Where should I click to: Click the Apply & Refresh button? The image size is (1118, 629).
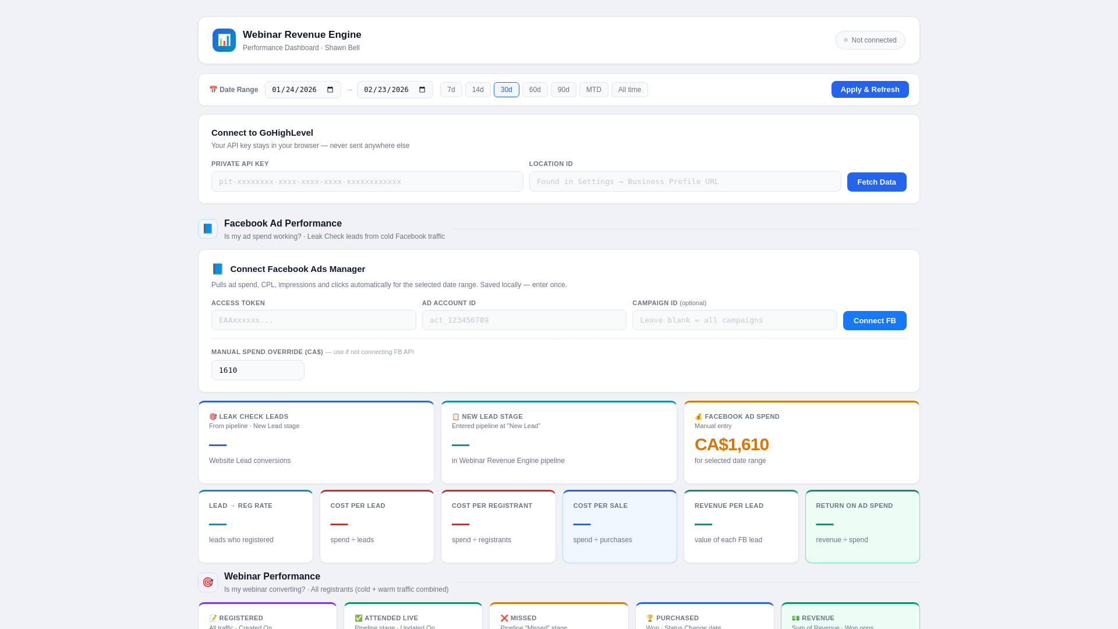tap(870, 90)
